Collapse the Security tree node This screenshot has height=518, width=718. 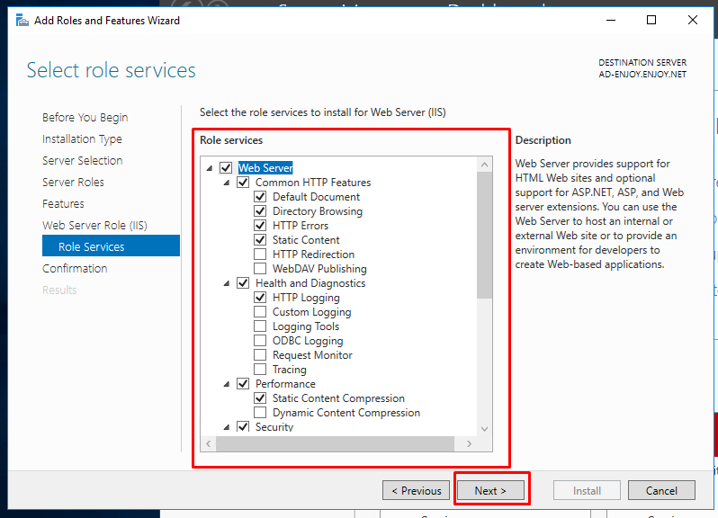pos(227,427)
